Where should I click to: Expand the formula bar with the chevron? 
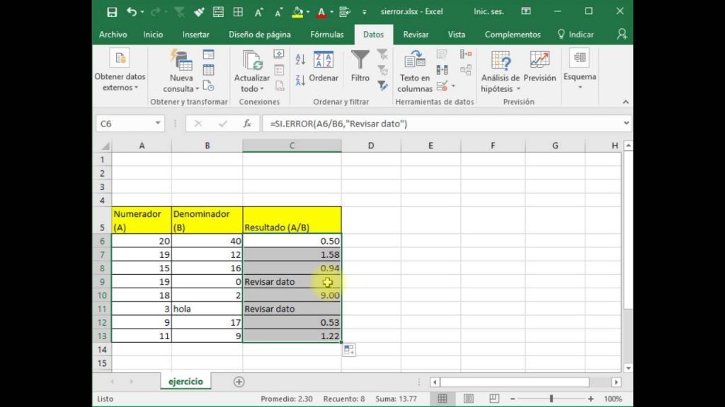tap(626, 124)
